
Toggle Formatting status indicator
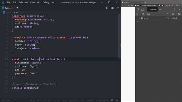[x=102, y=101]
